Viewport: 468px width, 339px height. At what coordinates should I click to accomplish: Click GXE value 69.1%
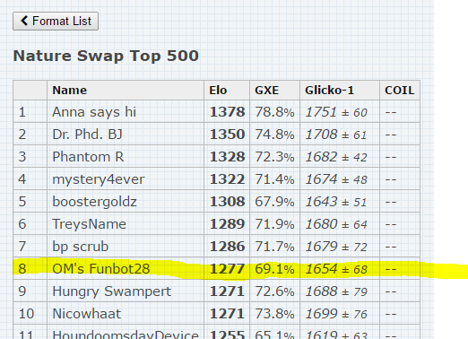274,269
